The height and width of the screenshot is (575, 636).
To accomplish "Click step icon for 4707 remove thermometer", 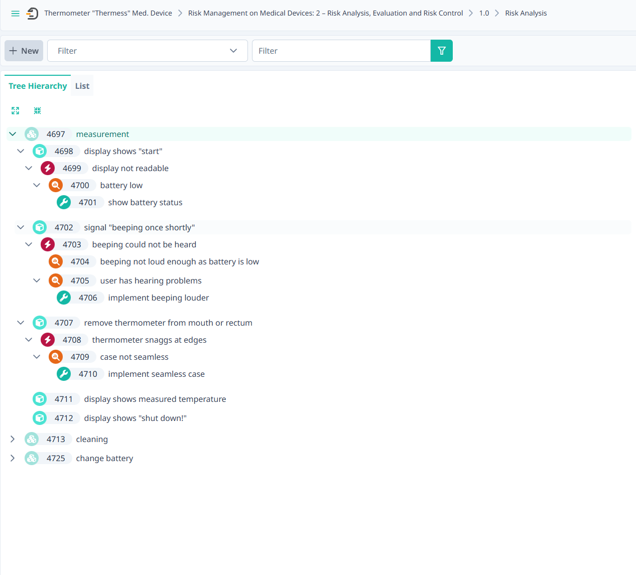I will click(x=40, y=323).
